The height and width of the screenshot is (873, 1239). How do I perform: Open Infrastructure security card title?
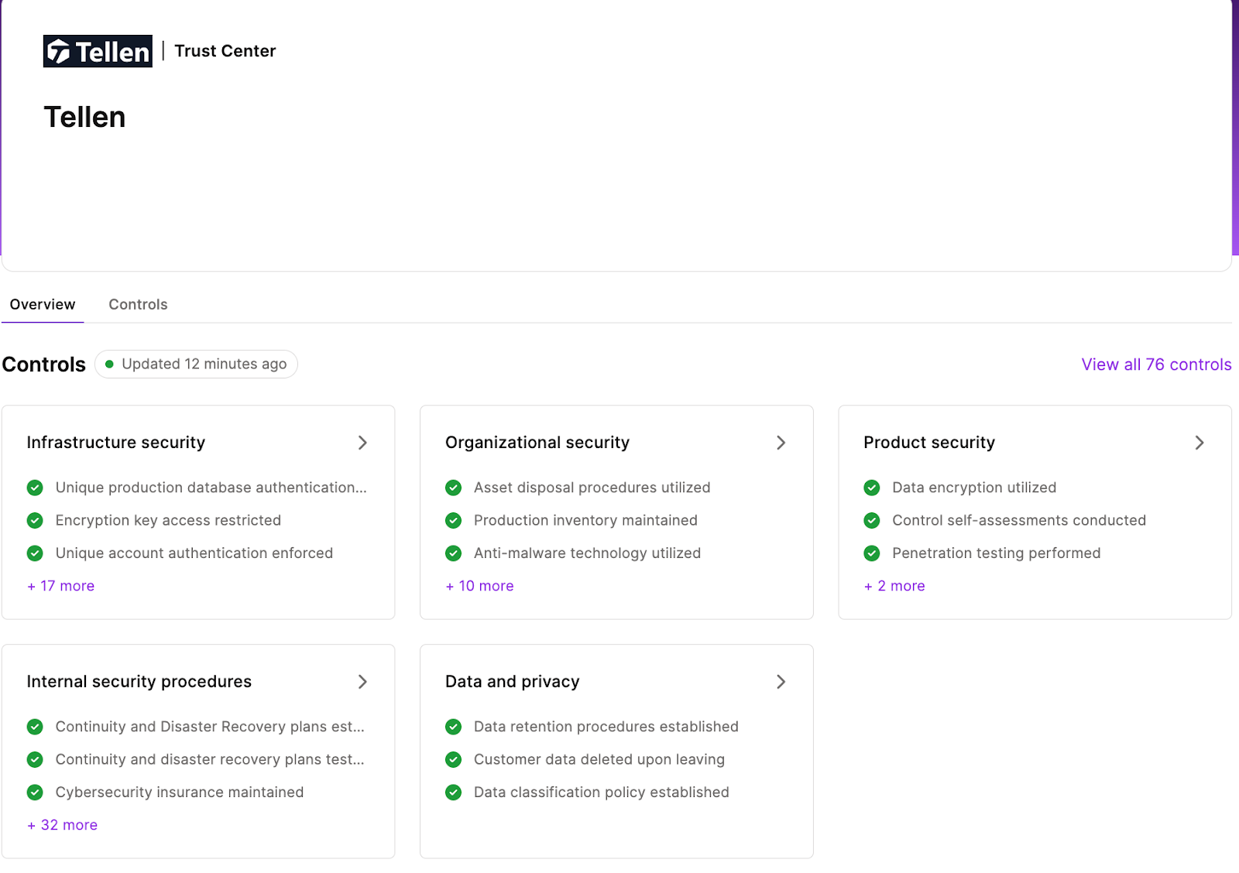tap(116, 443)
